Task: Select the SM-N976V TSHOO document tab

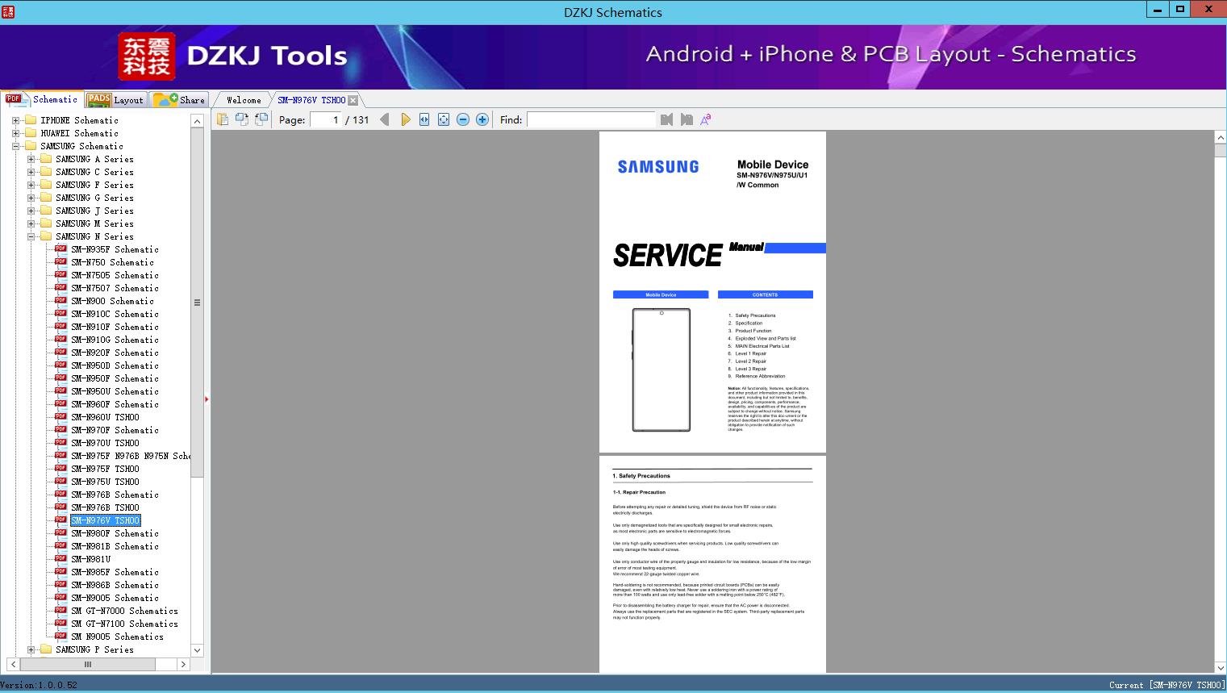Action: click(x=311, y=100)
